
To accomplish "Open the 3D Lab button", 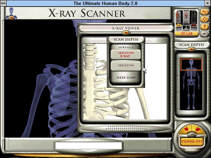I will (x=186, y=34).
